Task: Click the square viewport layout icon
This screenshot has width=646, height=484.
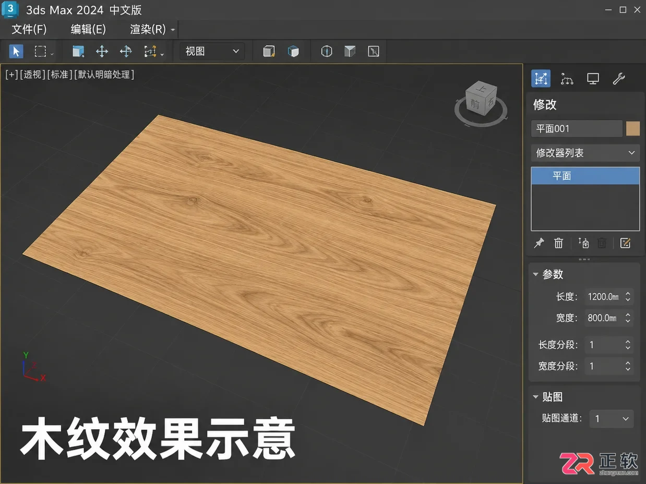Action: (x=374, y=51)
